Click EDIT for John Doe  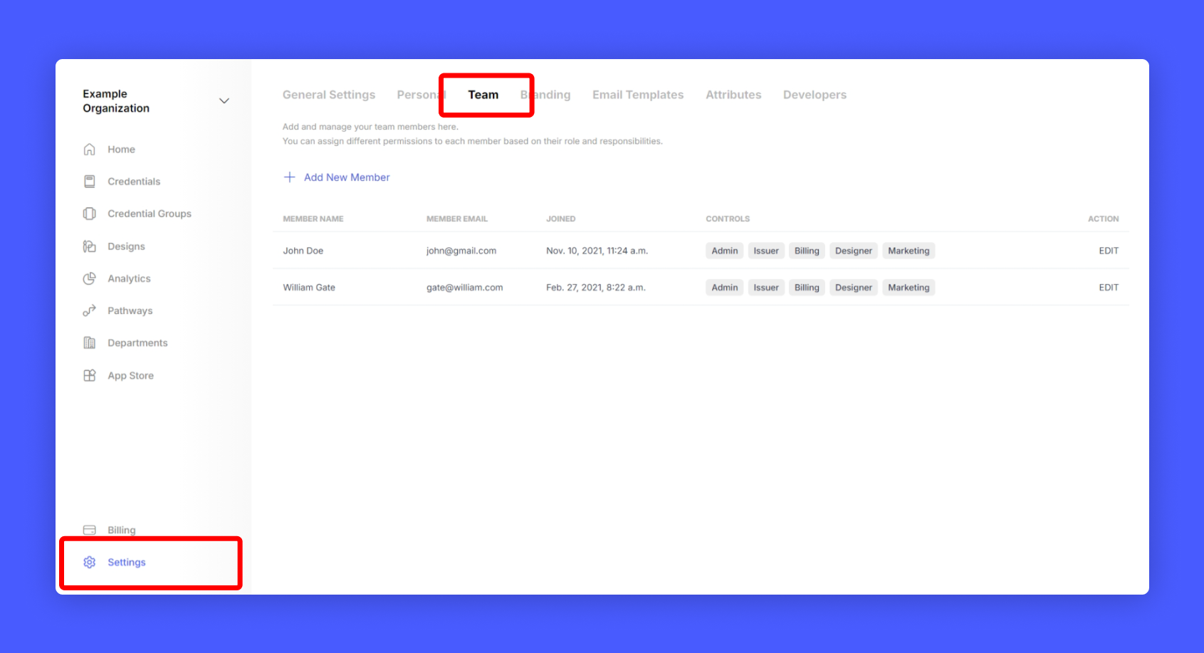coord(1108,251)
